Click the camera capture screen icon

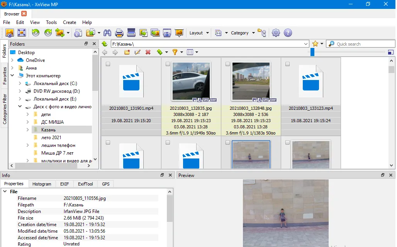pos(167,33)
